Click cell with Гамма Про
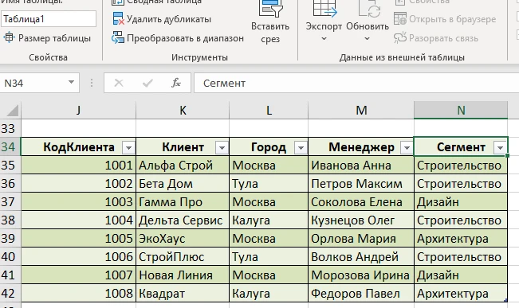This screenshot has height=308, width=519. [x=183, y=202]
